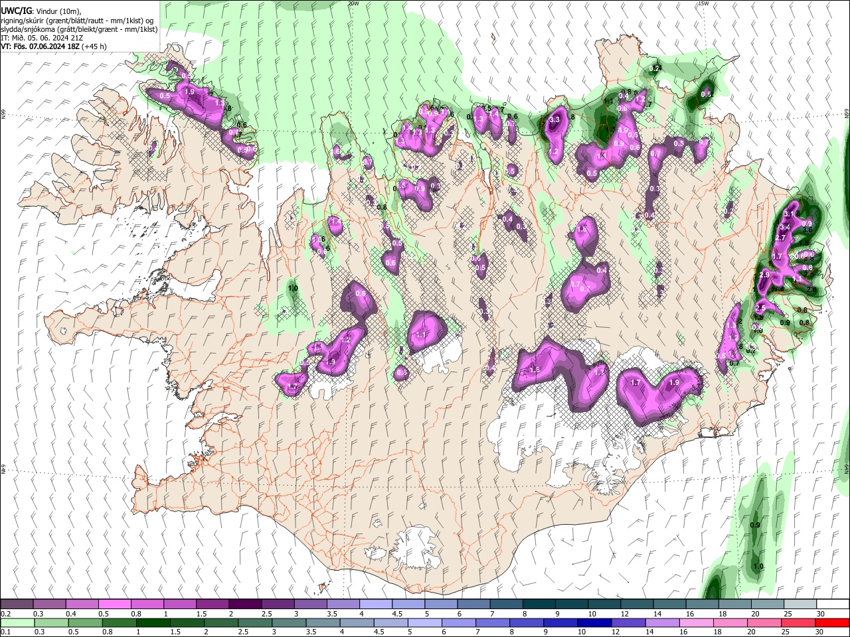This screenshot has height=637, width=850.
Task: Pick the light pink 16–18 rain scale swatch
Action: (x=696, y=622)
